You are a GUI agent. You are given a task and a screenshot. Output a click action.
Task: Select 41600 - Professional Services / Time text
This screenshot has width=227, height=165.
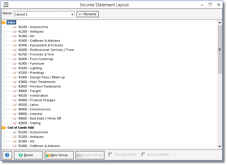pyautogui.click(x=46, y=50)
